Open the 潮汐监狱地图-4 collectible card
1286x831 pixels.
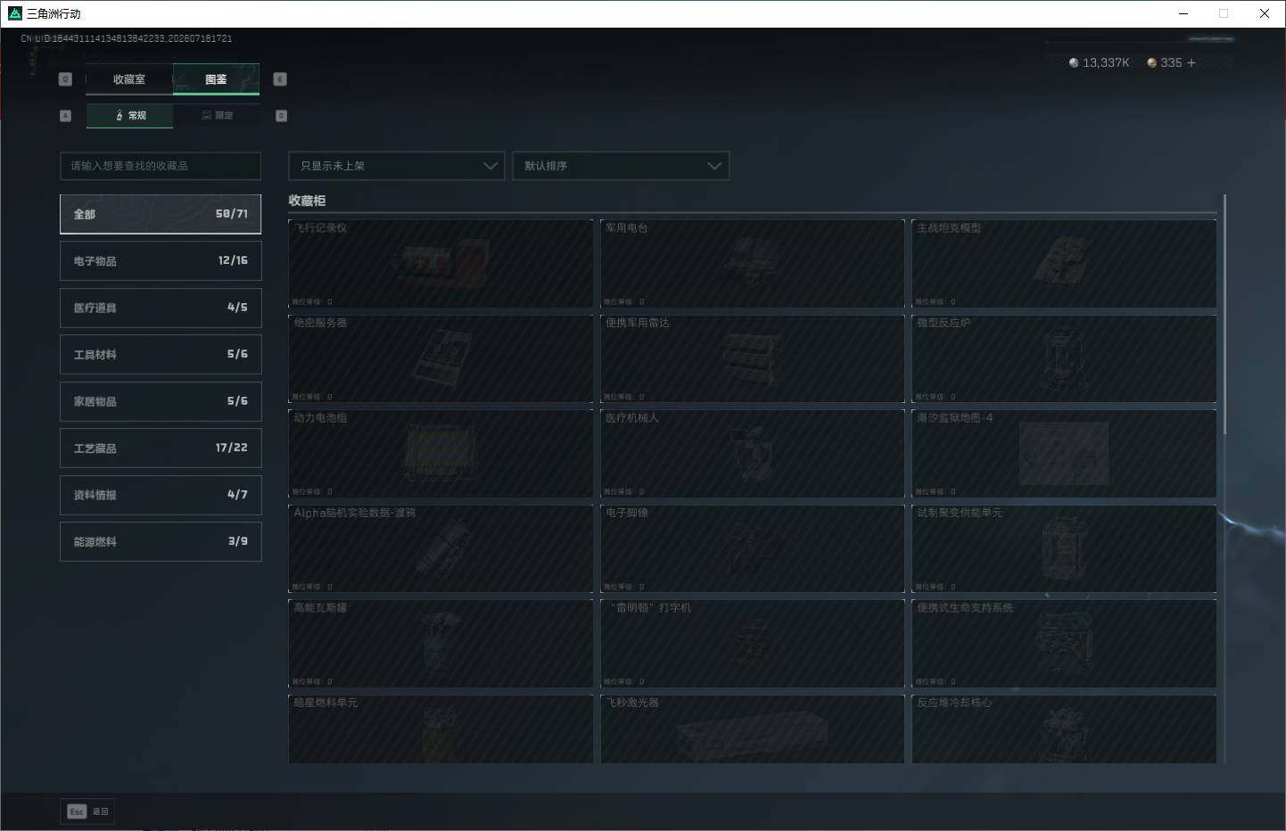(x=1064, y=454)
